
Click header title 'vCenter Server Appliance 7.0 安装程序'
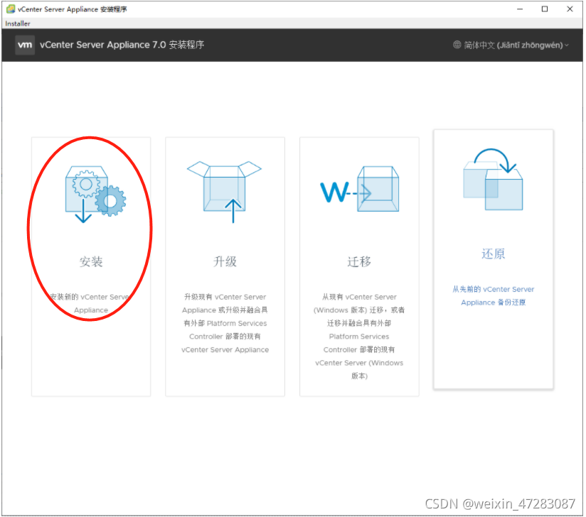point(122,45)
